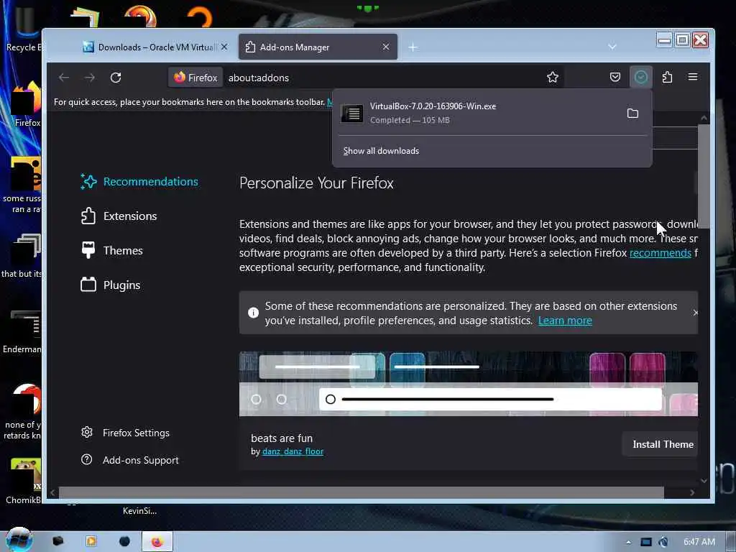736x552 pixels.
Task: Open a new tab with plus button
Action: 413,47
